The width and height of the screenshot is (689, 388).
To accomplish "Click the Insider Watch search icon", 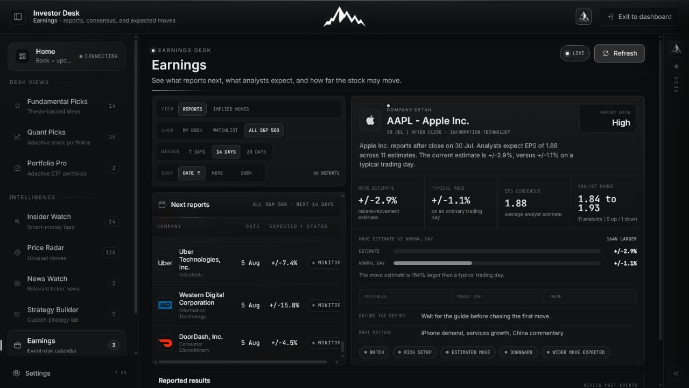I will 17,221.
